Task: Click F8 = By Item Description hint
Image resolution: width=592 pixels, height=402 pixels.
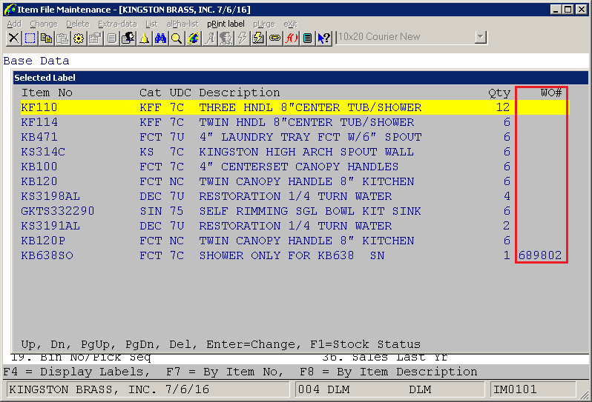Action: tap(389, 372)
